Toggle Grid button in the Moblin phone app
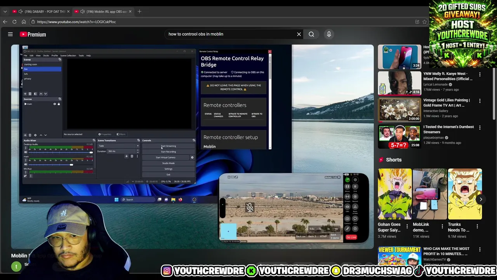Viewport: 497px width, 280px height. (x=355, y=187)
